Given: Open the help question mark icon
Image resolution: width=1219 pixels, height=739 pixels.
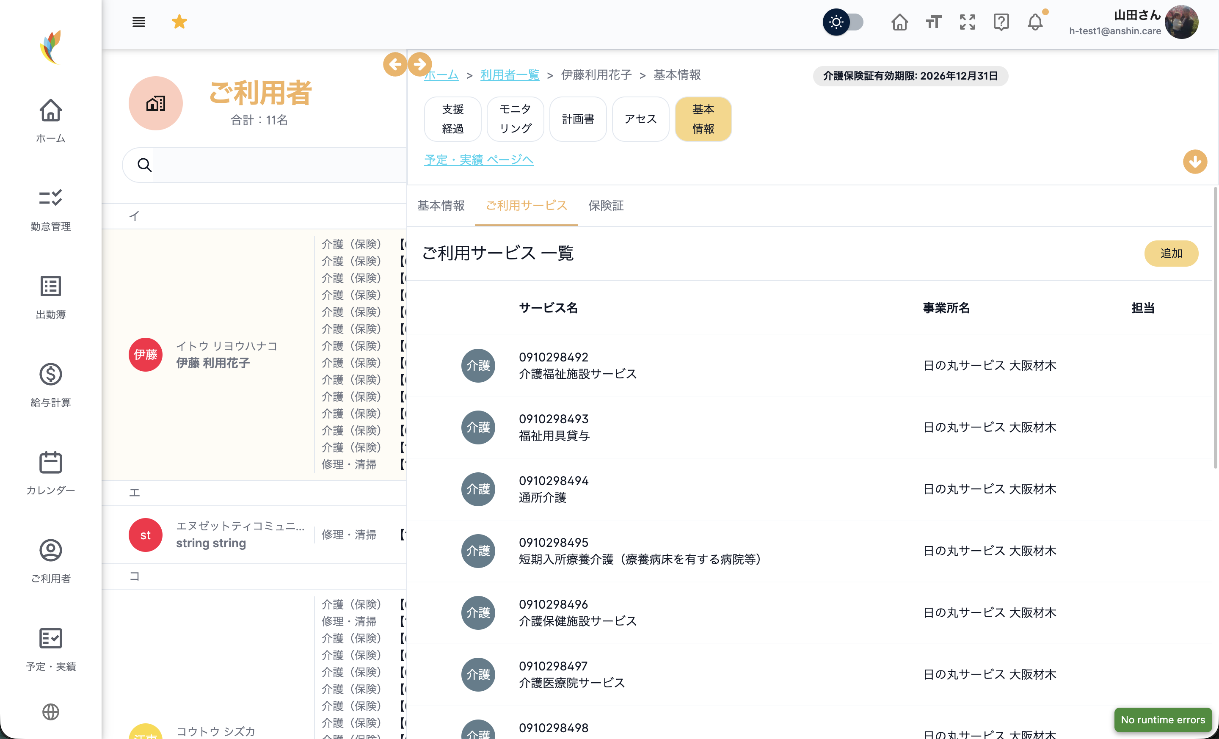Looking at the screenshot, I should pos(1001,22).
